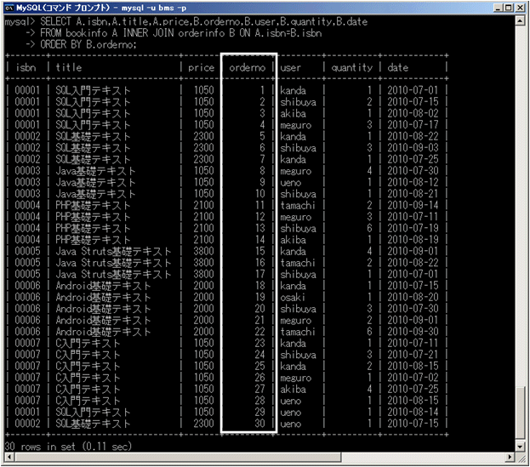Click the 'price' column header
The height and width of the screenshot is (467, 530).
pyautogui.click(x=201, y=68)
